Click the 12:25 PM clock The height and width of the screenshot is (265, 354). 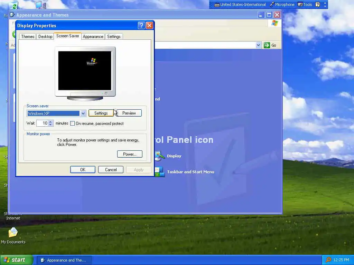click(x=341, y=260)
